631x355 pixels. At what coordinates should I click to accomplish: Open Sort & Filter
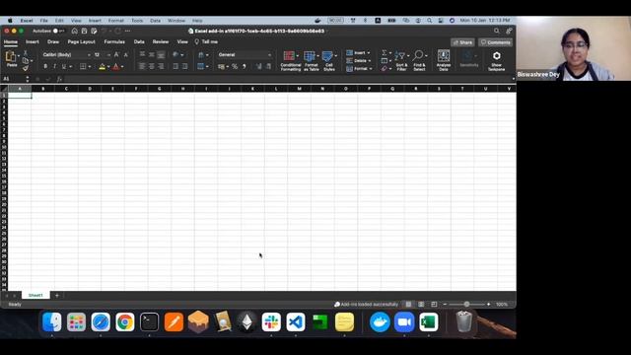coord(401,61)
